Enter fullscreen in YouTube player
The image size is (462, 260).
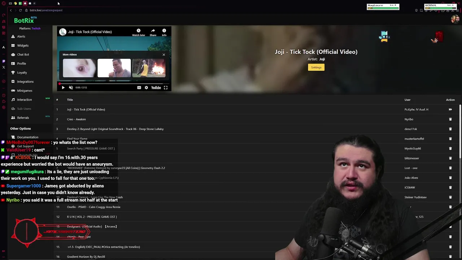tap(166, 87)
